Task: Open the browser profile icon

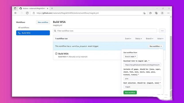Action: click(x=162, y=13)
